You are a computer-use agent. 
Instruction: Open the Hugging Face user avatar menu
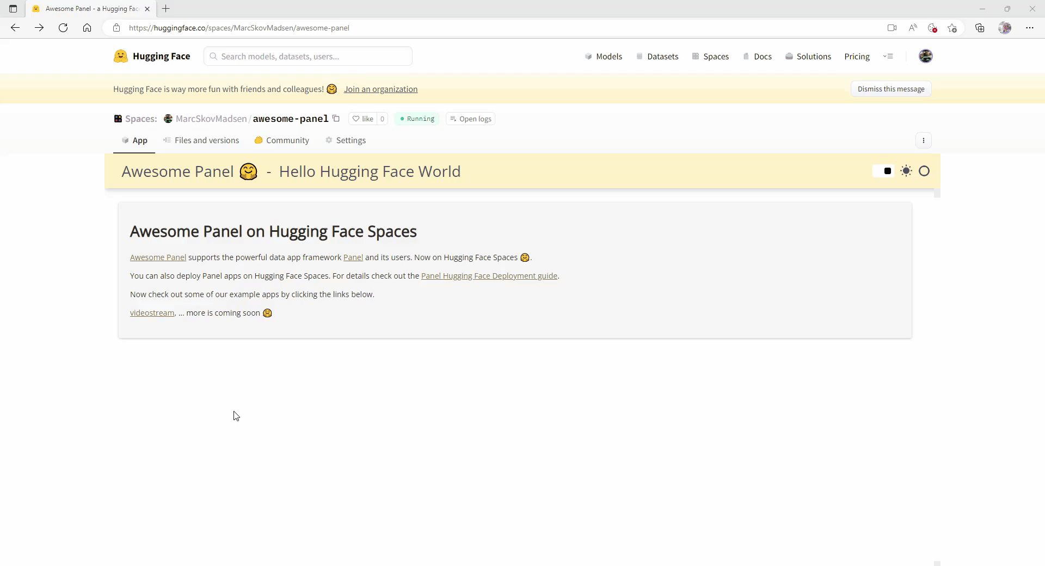(925, 56)
